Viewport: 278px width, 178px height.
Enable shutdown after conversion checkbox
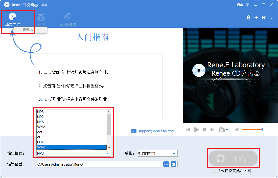[x=214, y=171]
